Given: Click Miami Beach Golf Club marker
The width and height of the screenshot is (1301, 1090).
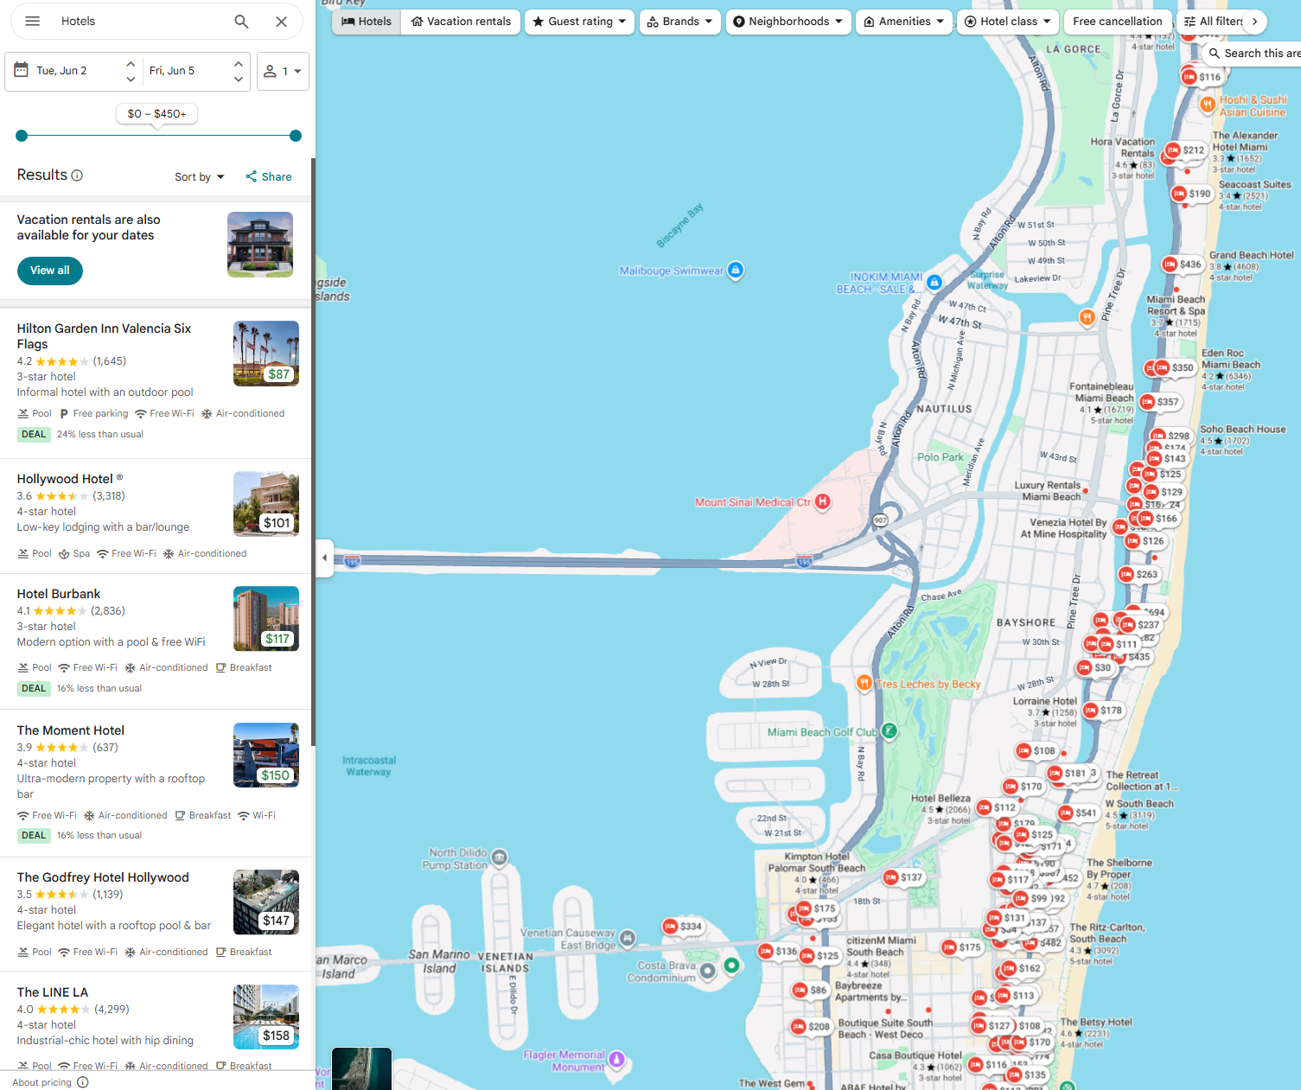Looking at the screenshot, I should (890, 732).
